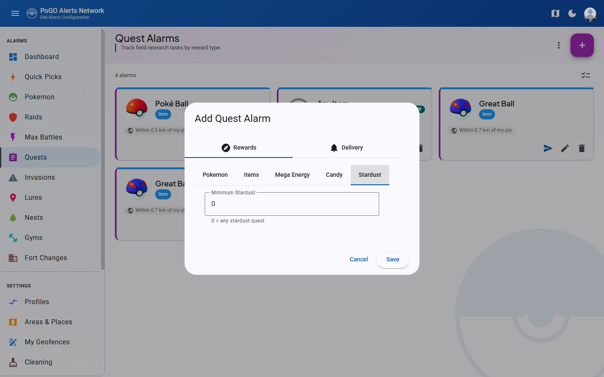The image size is (604, 377).
Task: Click the 'Within 0.7 km of my pin' chip
Action: click(482, 131)
